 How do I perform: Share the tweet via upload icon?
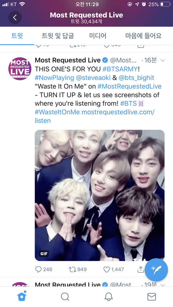[141, 270]
